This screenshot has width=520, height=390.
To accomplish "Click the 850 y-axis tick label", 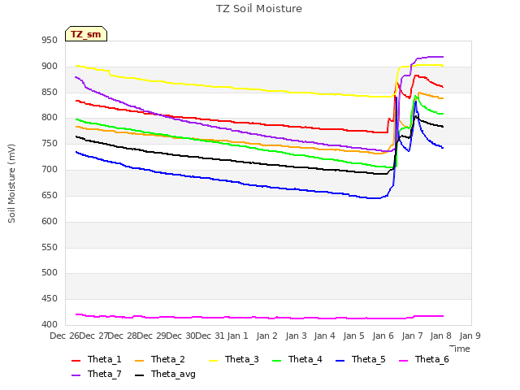I will click(x=50, y=92).
